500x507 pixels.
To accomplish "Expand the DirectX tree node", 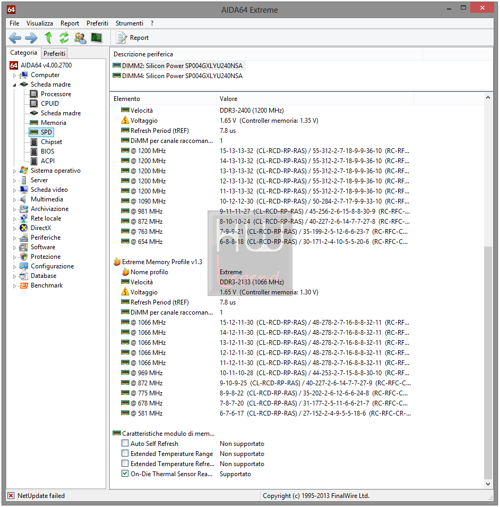I will point(14,229).
